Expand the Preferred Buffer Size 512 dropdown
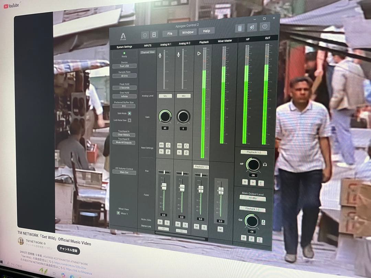Image resolution: width=371 pixels, height=278 pixels. 124,106
